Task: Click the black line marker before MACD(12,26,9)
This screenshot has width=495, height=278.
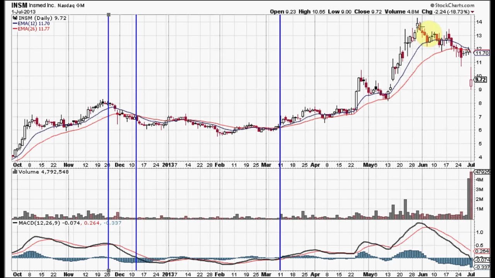Action: click(x=15, y=223)
